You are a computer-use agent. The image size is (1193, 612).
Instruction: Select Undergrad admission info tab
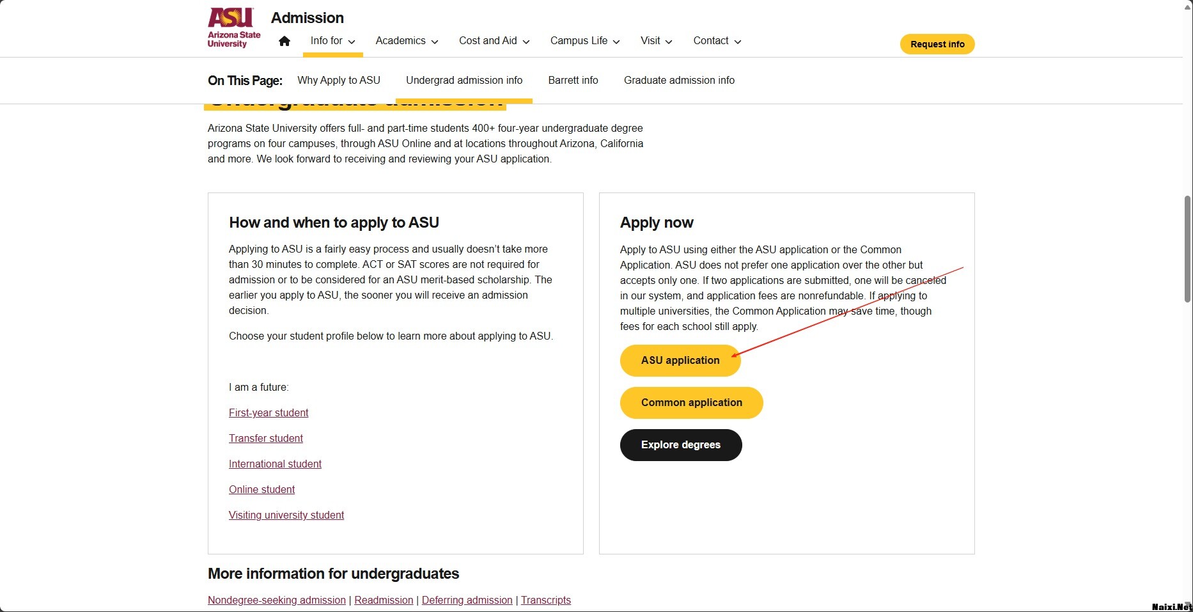click(464, 81)
